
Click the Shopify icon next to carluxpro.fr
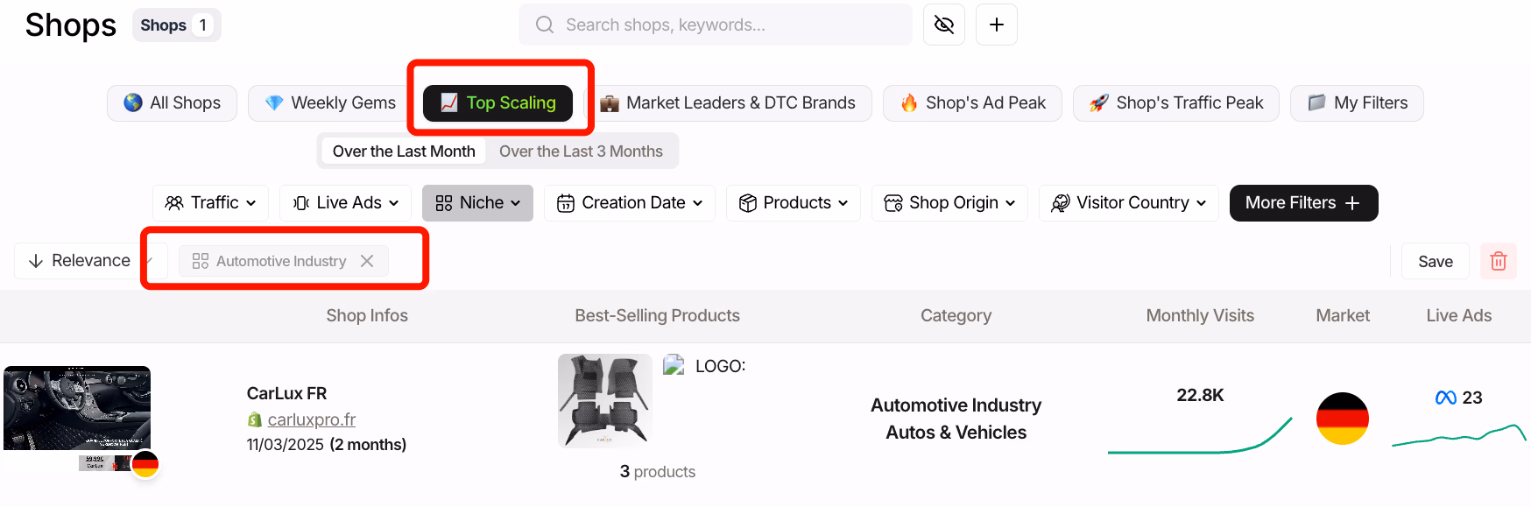tap(255, 419)
